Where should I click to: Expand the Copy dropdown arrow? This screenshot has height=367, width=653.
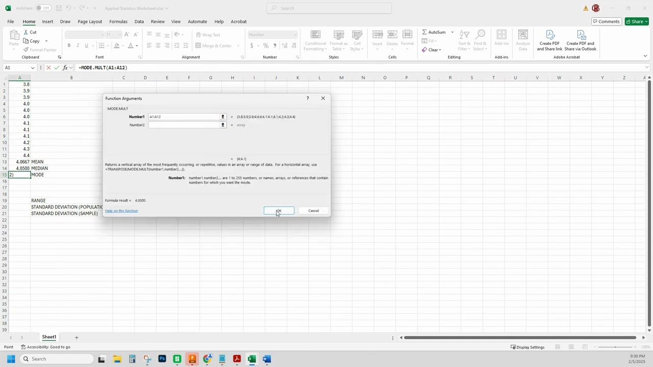coord(46,41)
